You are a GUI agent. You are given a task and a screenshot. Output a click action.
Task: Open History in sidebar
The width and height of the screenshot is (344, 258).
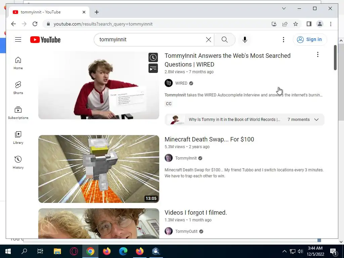click(x=18, y=162)
